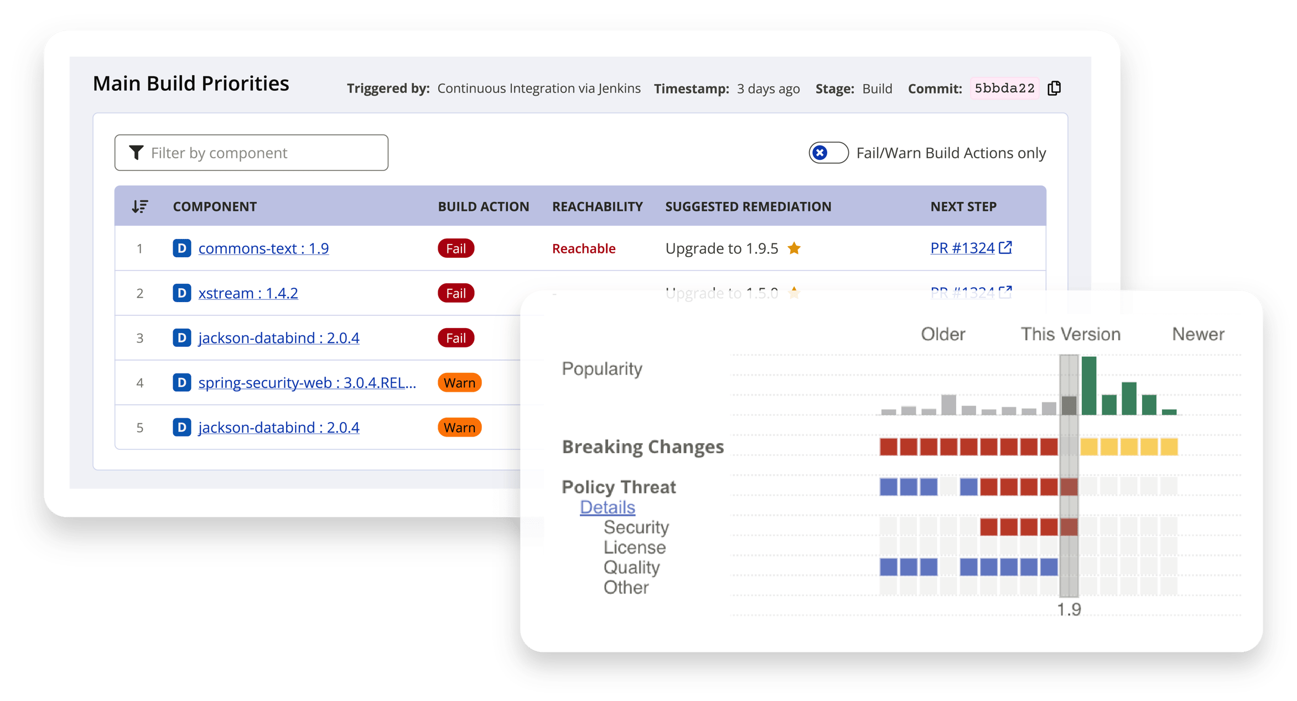Open jackson-databind : 2.0.4 in row 3
1297x701 pixels.
279,338
